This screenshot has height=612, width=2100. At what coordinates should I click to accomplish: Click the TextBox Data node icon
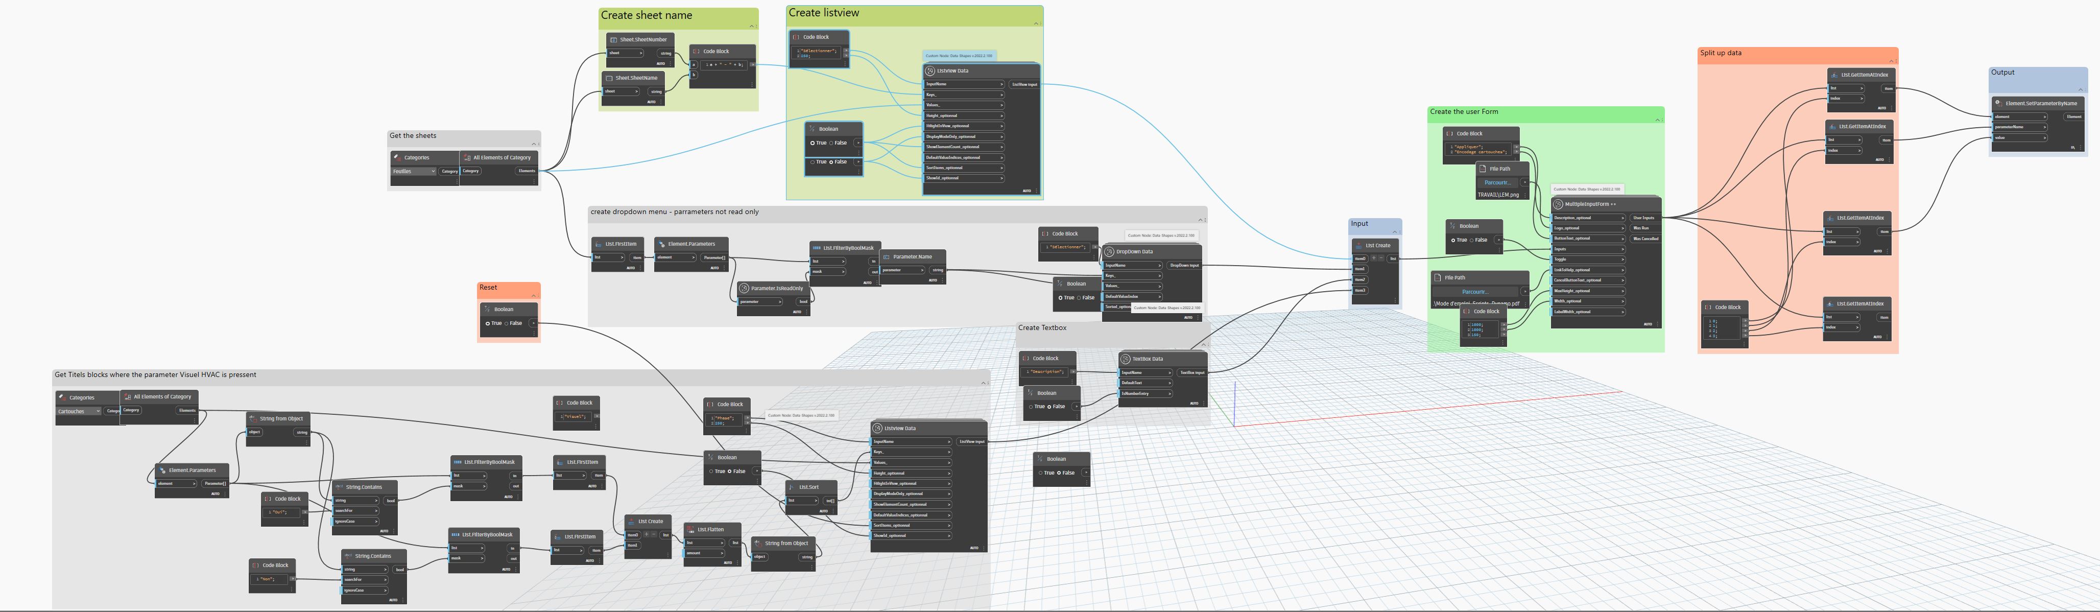1126,359
